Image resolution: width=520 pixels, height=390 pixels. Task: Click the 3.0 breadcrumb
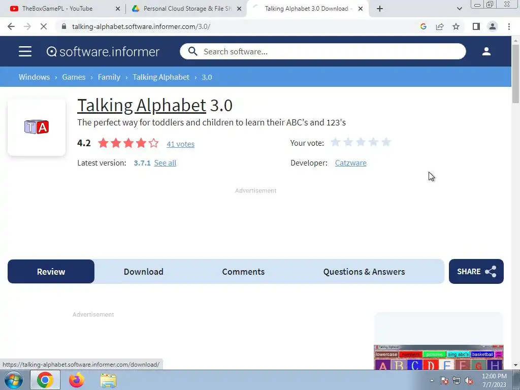click(207, 77)
